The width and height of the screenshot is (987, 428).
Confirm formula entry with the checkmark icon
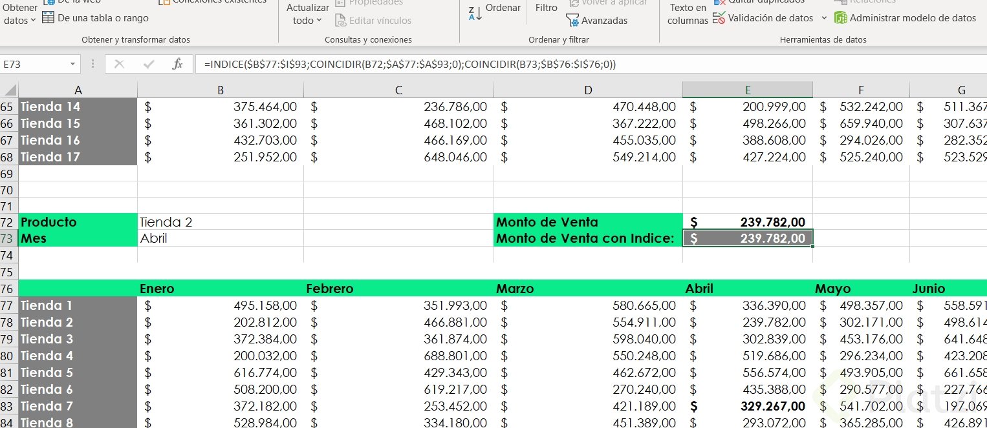click(x=149, y=64)
